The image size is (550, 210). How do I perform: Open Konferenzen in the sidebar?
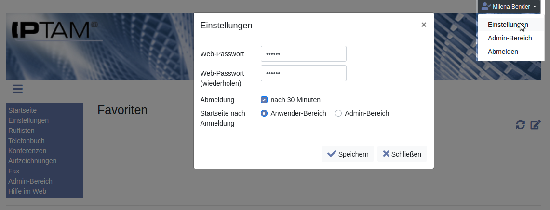tap(27, 151)
